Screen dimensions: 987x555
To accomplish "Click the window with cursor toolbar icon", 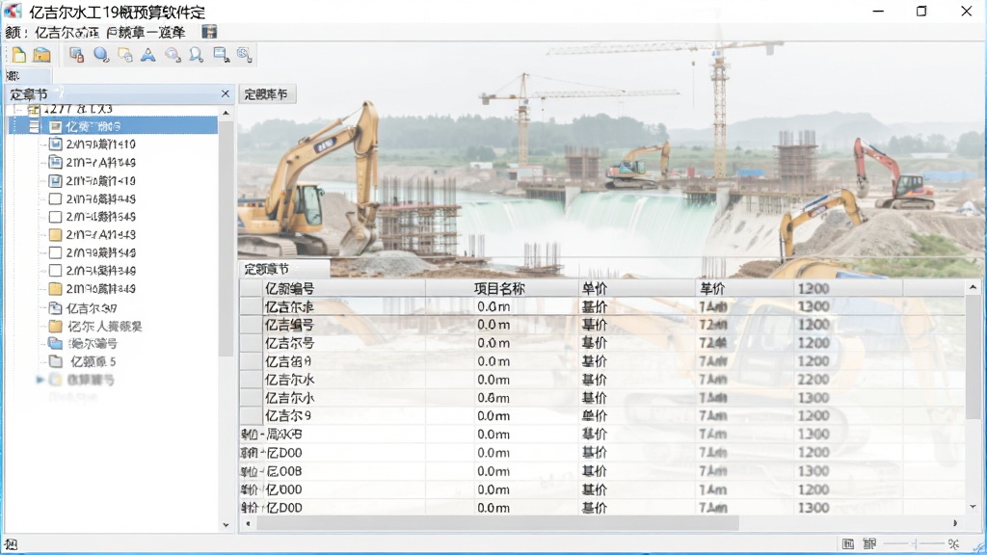I will tap(221, 55).
